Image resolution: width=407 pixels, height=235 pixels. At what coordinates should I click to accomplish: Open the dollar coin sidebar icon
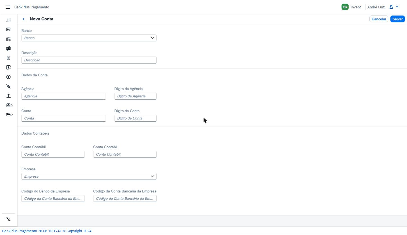pyautogui.click(x=8, y=77)
